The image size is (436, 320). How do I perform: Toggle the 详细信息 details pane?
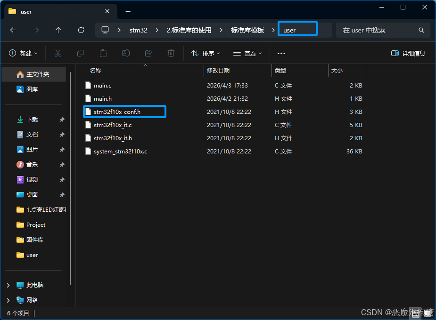(x=408, y=53)
